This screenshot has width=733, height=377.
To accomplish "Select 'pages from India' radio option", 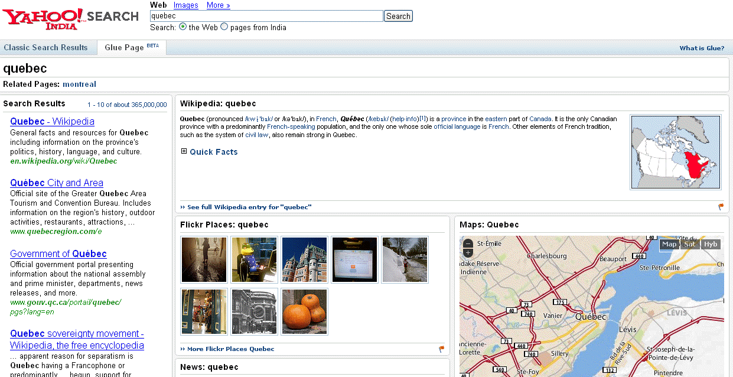I will pos(224,27).
